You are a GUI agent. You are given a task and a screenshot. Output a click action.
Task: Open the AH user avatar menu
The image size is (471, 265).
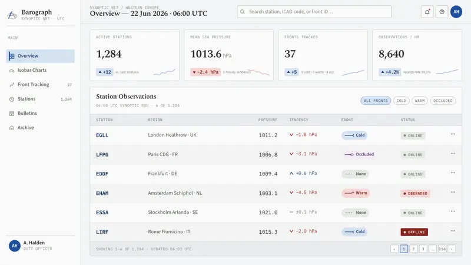coord(456,12)
